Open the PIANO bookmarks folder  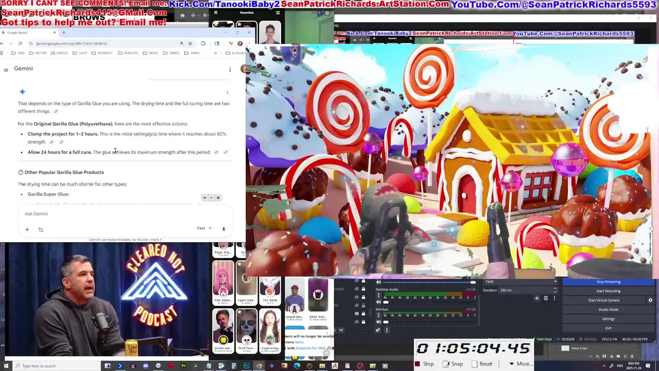point(192,53)
